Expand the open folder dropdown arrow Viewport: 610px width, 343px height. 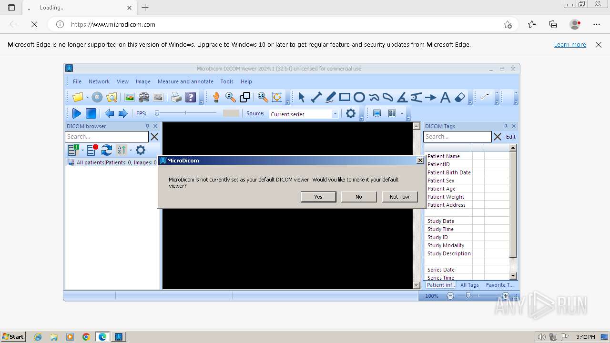point(87,97)
